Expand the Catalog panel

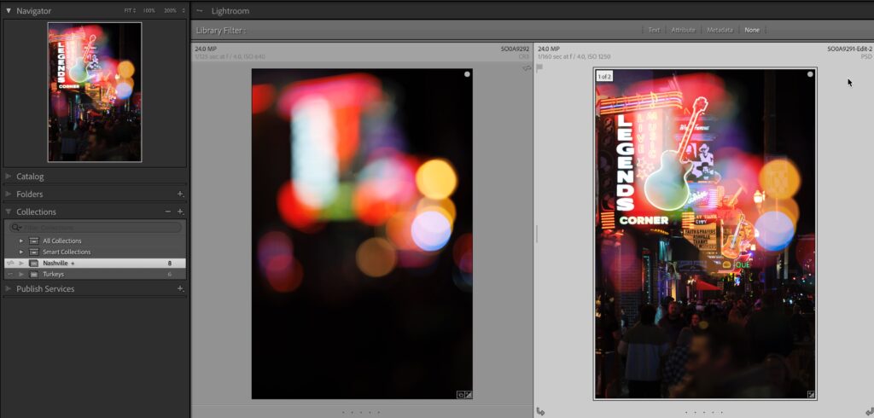pos(9,176)
